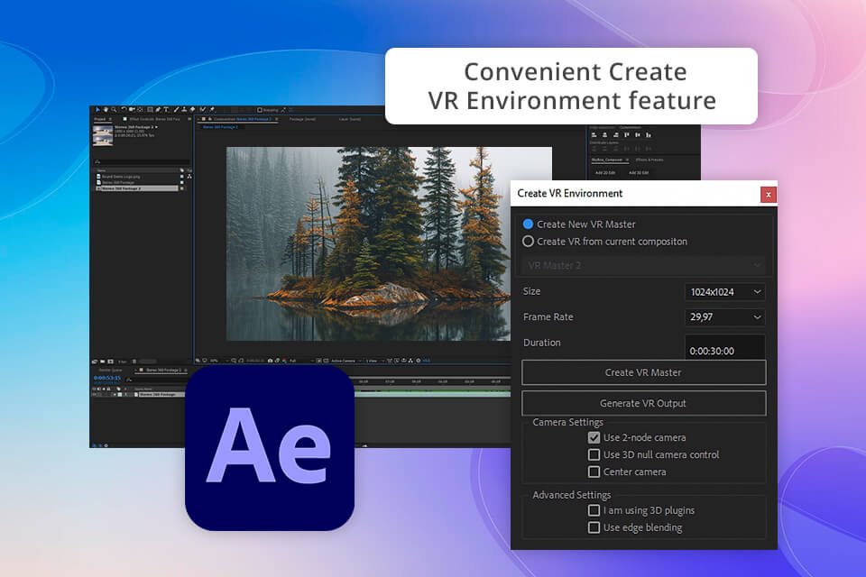Select Create New VR Master radio button
866x577 pixels.
(x=528, y=224)
